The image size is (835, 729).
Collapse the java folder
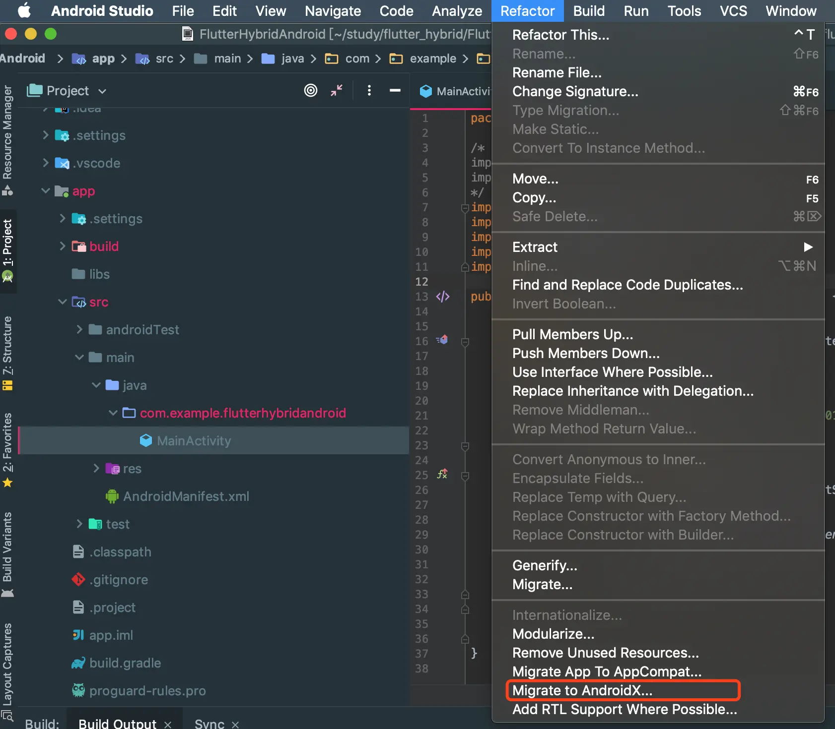(96, 385)
